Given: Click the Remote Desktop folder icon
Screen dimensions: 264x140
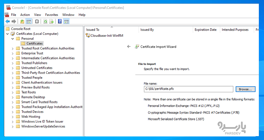Looking at the screenshot, I should click(x=18, y=97).
